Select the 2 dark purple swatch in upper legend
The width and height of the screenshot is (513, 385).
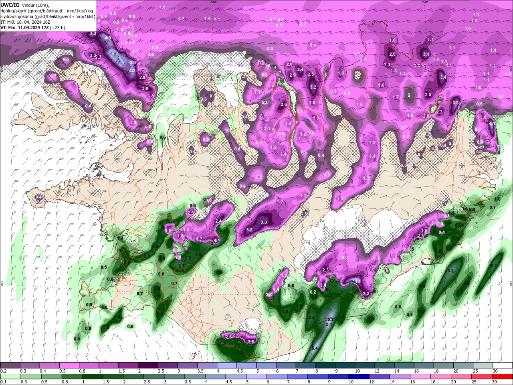(148, 365)
